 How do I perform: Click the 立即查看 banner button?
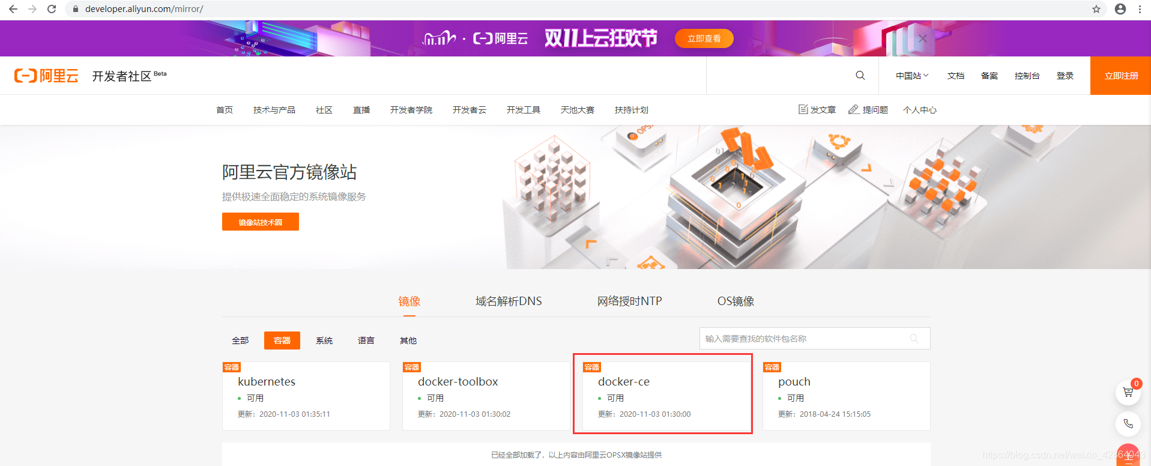[x=704, y=38]
